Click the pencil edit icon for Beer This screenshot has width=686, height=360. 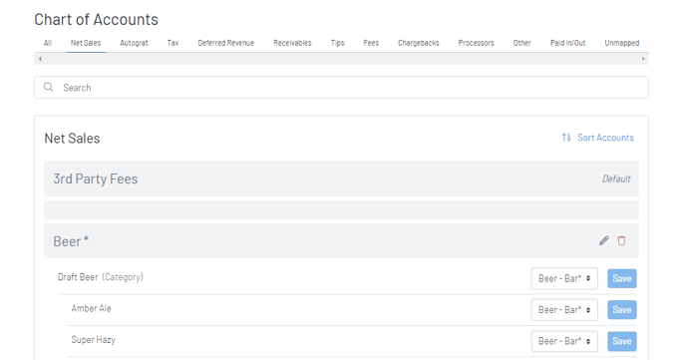click(x=604, y=240)
